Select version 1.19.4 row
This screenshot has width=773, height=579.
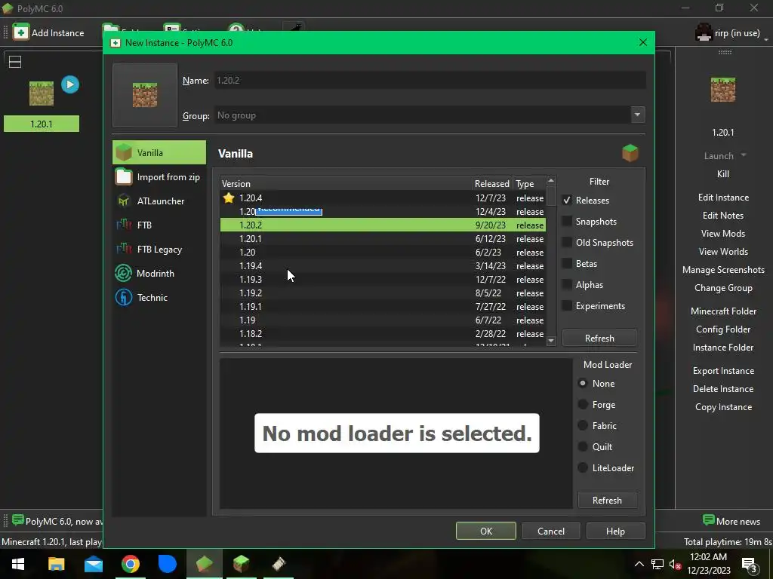383,266
